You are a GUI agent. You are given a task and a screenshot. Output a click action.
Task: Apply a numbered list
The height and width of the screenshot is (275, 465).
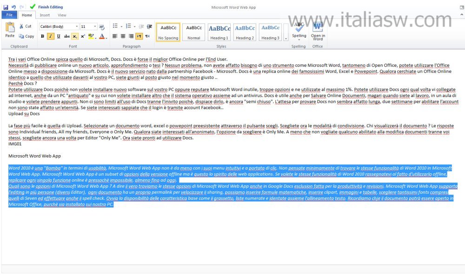tap(128, 26)
